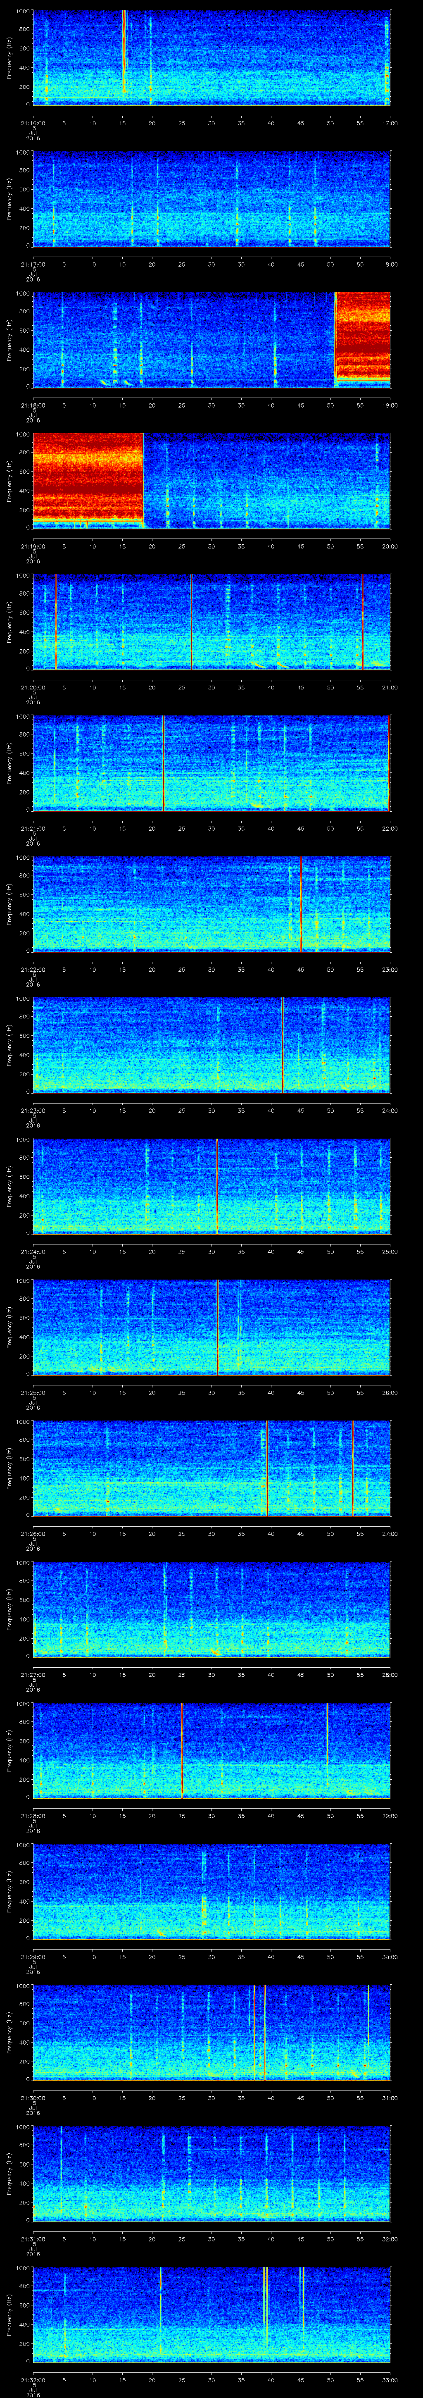Click the 21:25:00 start time label

pyautogui.click(x=33, y=1392)
